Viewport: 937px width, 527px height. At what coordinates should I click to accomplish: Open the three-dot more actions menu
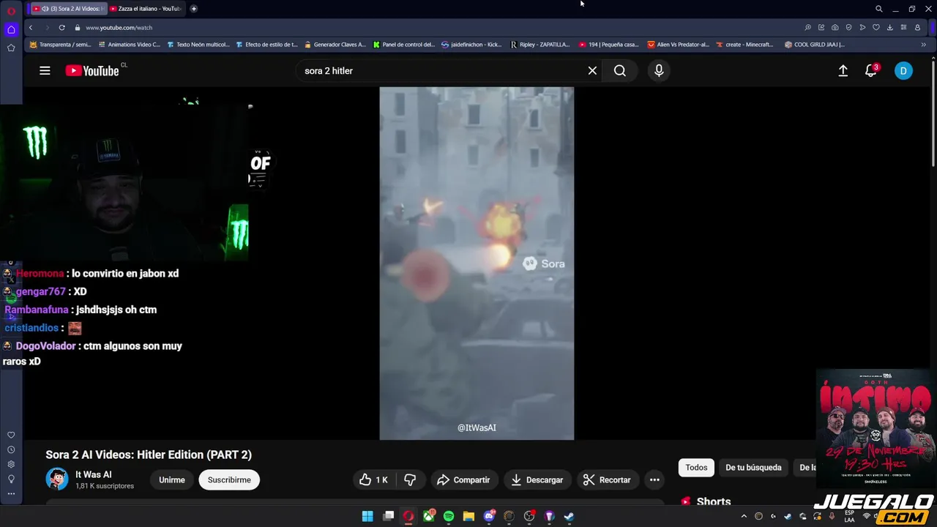654,479
